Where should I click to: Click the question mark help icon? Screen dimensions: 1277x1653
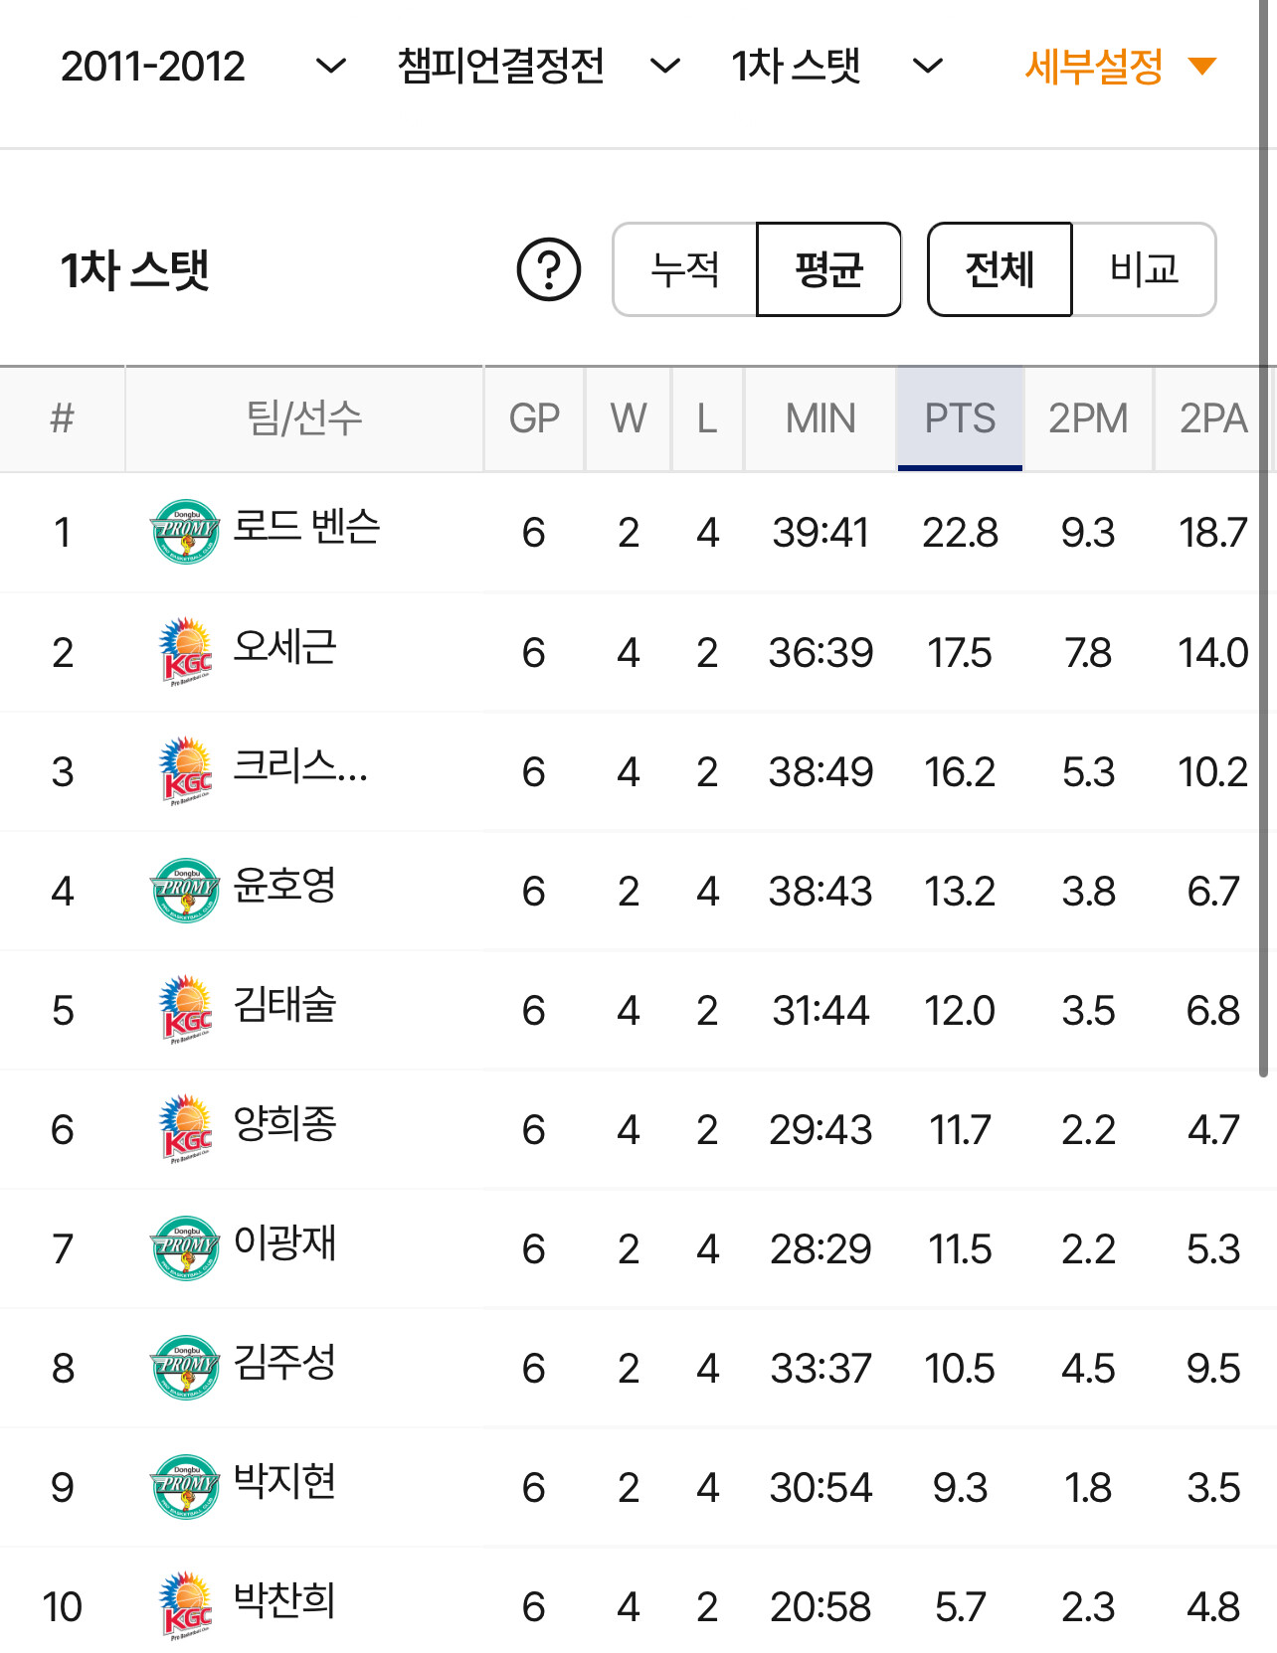pyautogui.click(x=548, y=269)
